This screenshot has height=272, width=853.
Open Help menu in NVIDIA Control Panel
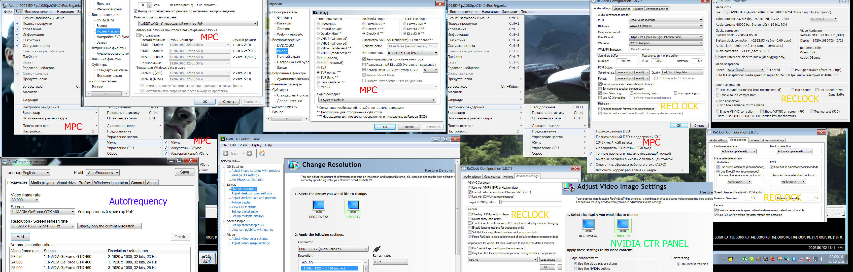click(x=268, y=145)
